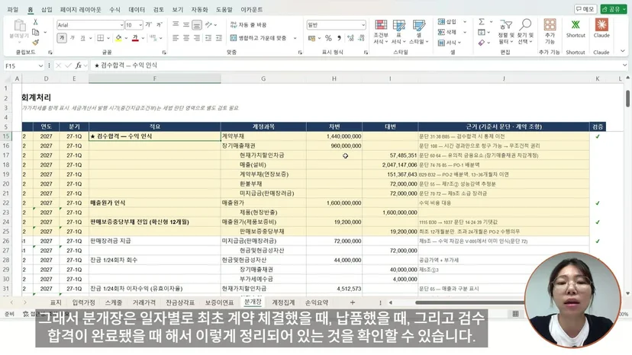Toggle Middle Align in alignment group

click(x=186, y=25)
